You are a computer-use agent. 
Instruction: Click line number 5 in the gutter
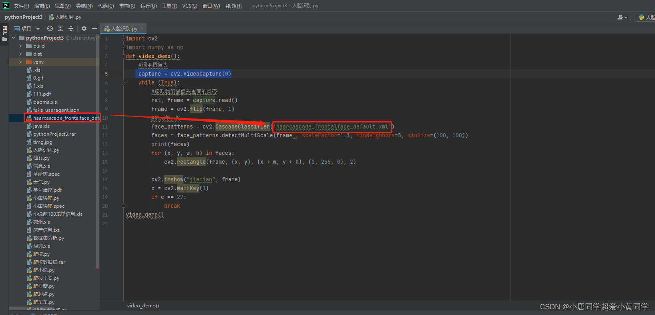click(x=106, y=74)
